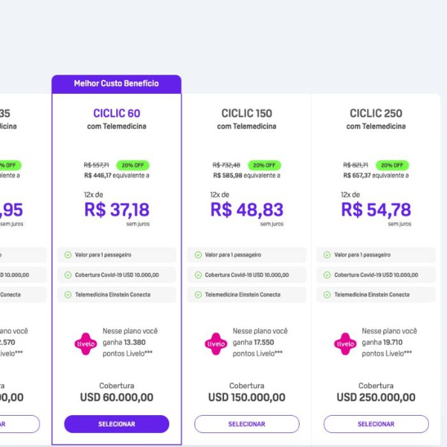
Task: Click check icon beside Valor para 1 passageiro in CICLIC 60
Action: [68, 255]
